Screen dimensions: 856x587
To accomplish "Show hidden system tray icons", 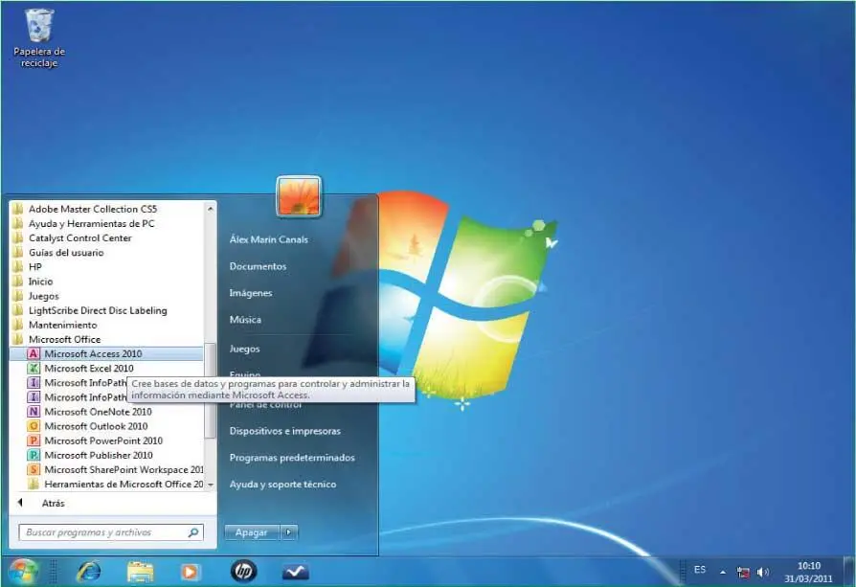I will [x=723, y=573].
